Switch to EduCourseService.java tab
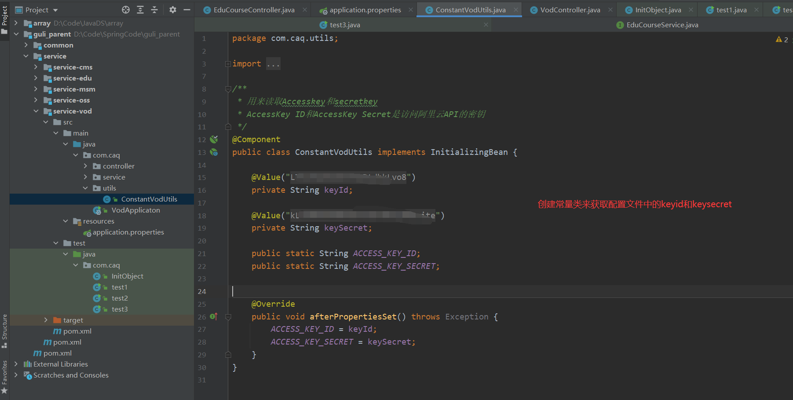This screenshot has height=400, width=793. tap(662, 25)
